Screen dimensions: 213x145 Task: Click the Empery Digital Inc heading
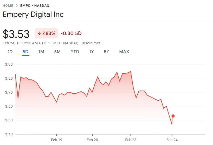[x=33, y=14]
